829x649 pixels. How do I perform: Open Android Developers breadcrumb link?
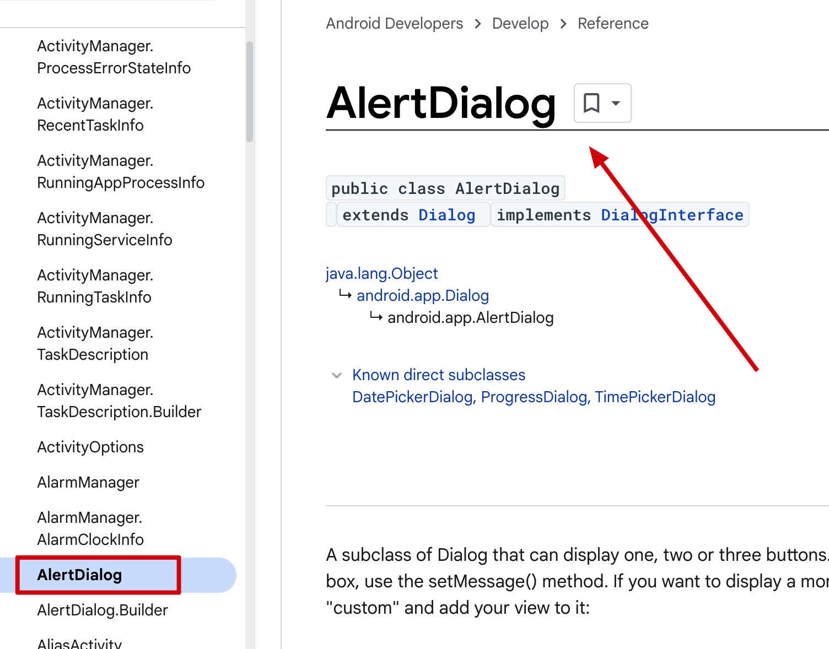[395, 23]
